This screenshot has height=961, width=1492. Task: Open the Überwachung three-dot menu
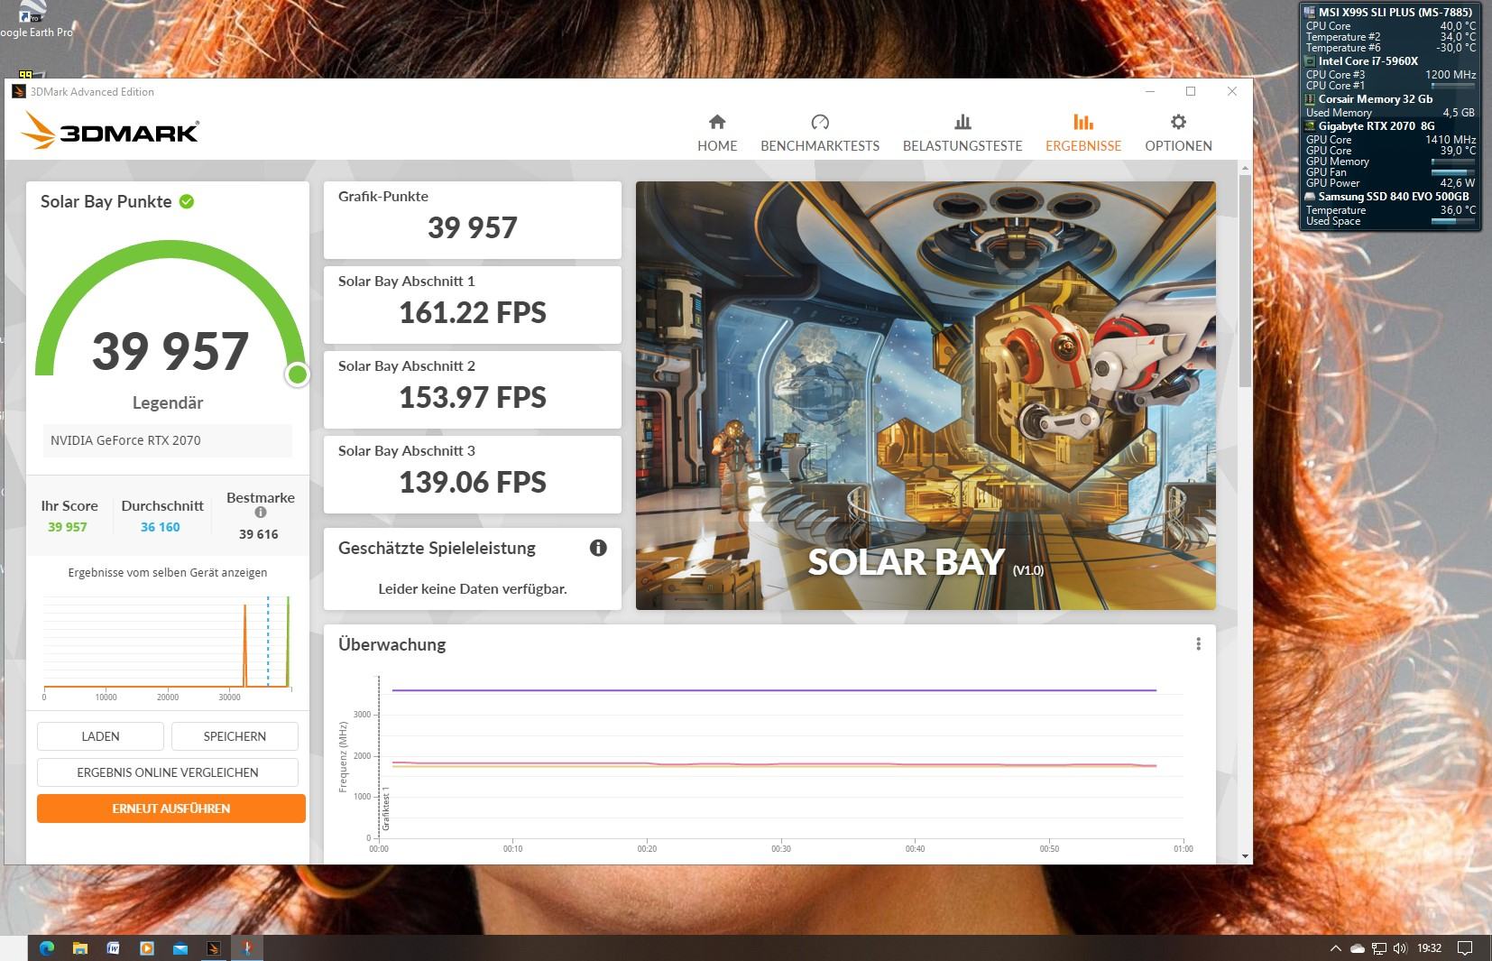[1198, 643]
